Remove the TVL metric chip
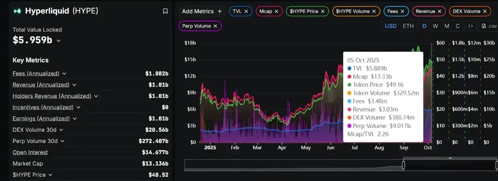Image resolution: width=498 pixels, height=181 pixels. [x=246, y=11]
